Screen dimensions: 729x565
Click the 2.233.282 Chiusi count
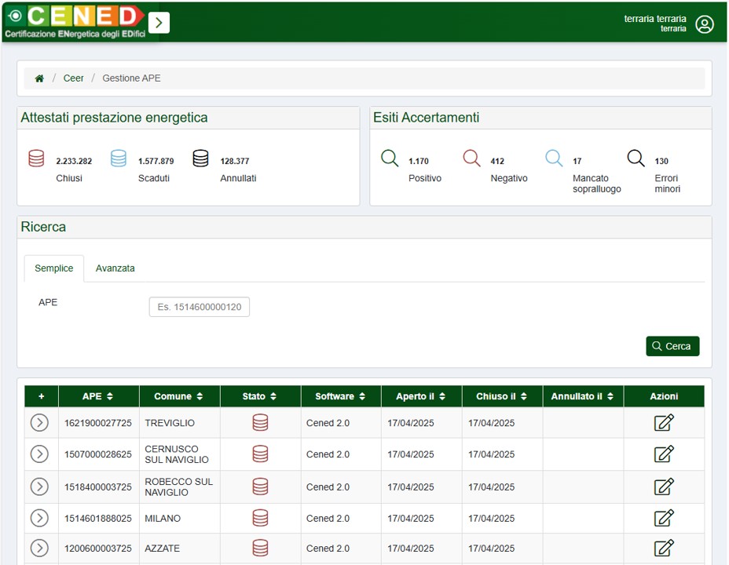[x=74, y=161]
